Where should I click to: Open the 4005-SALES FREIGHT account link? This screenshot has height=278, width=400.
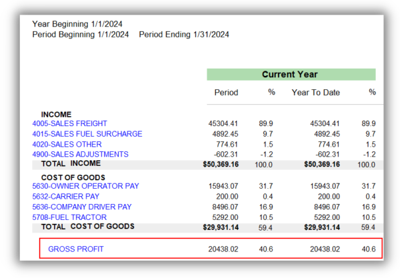pos(69,124)
